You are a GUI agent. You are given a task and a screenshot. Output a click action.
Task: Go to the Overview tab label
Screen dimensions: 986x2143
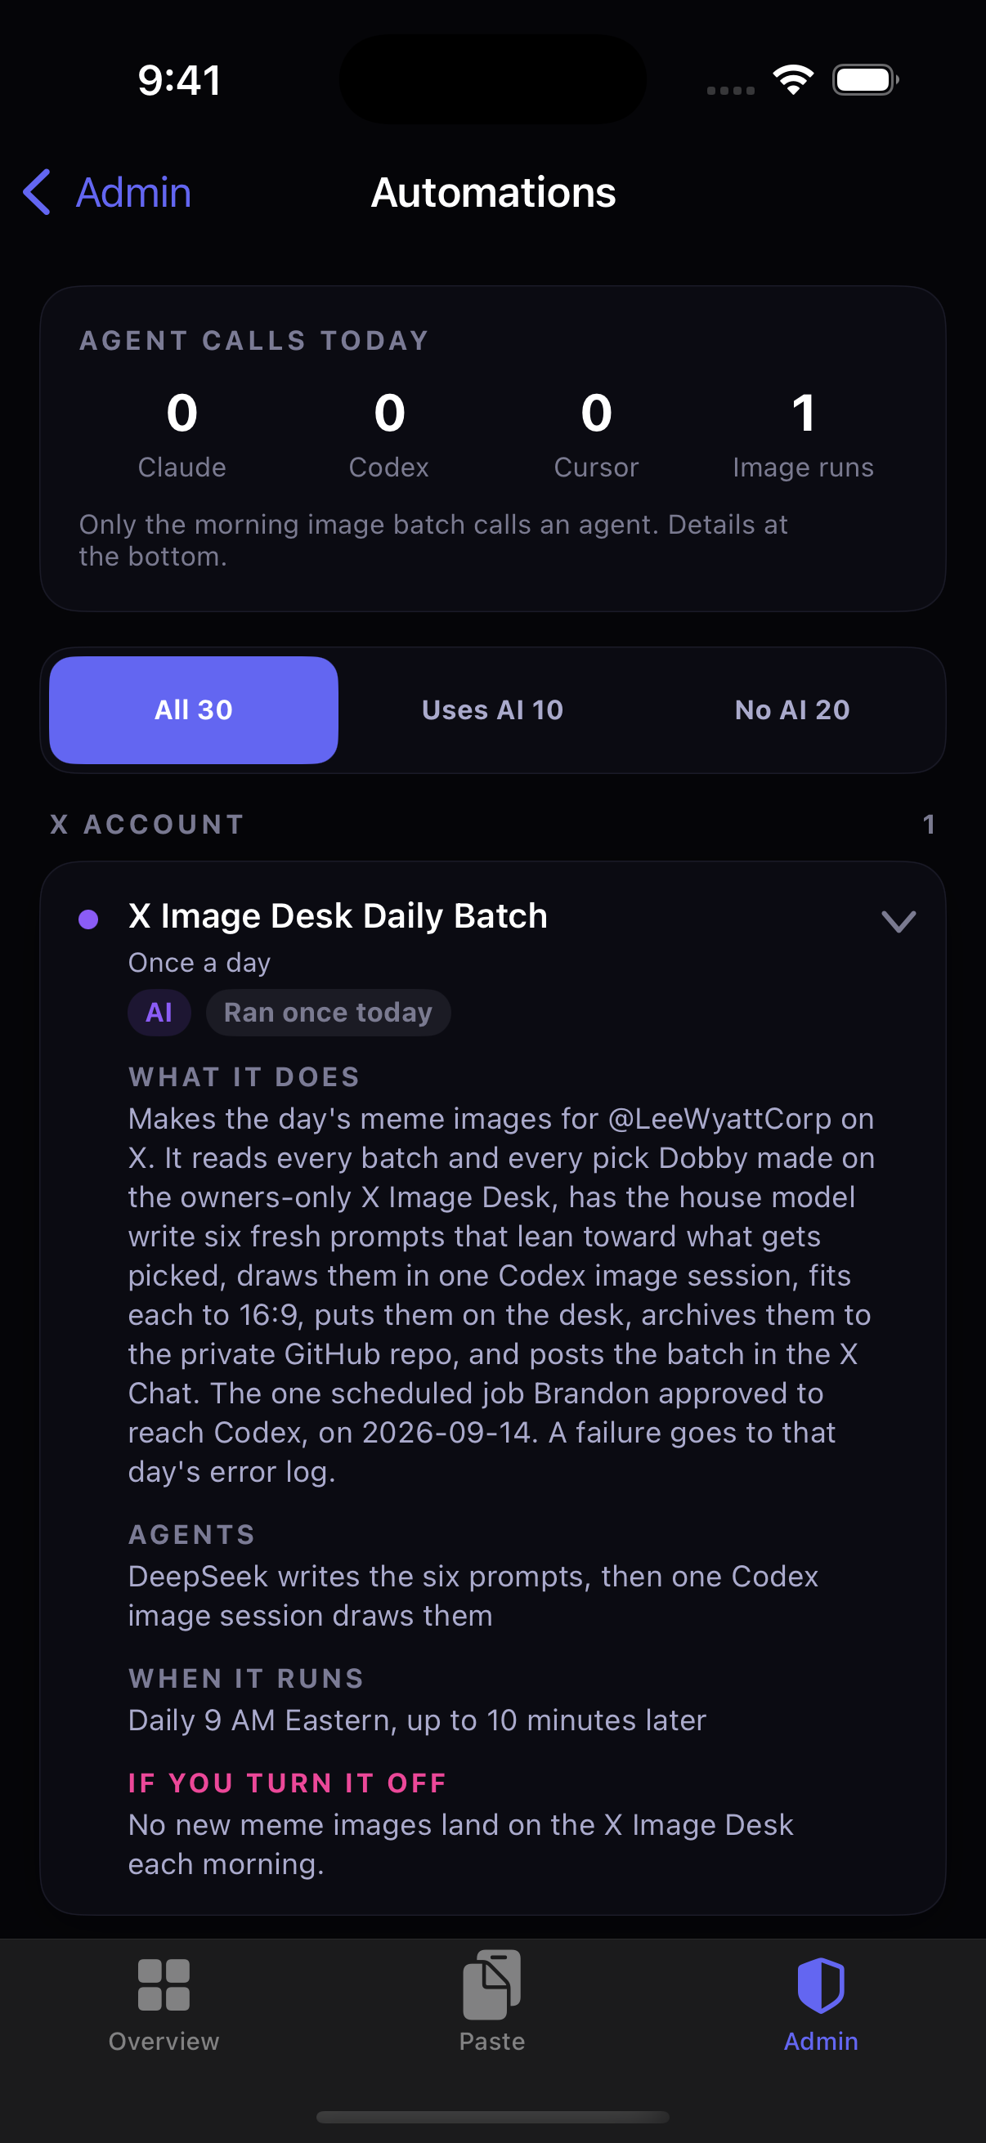(x=164, y=2041)
